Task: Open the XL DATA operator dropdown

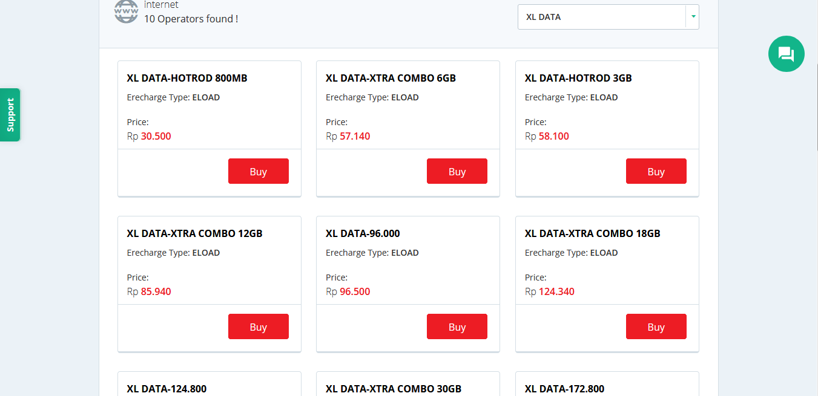Action: (608, 17)
